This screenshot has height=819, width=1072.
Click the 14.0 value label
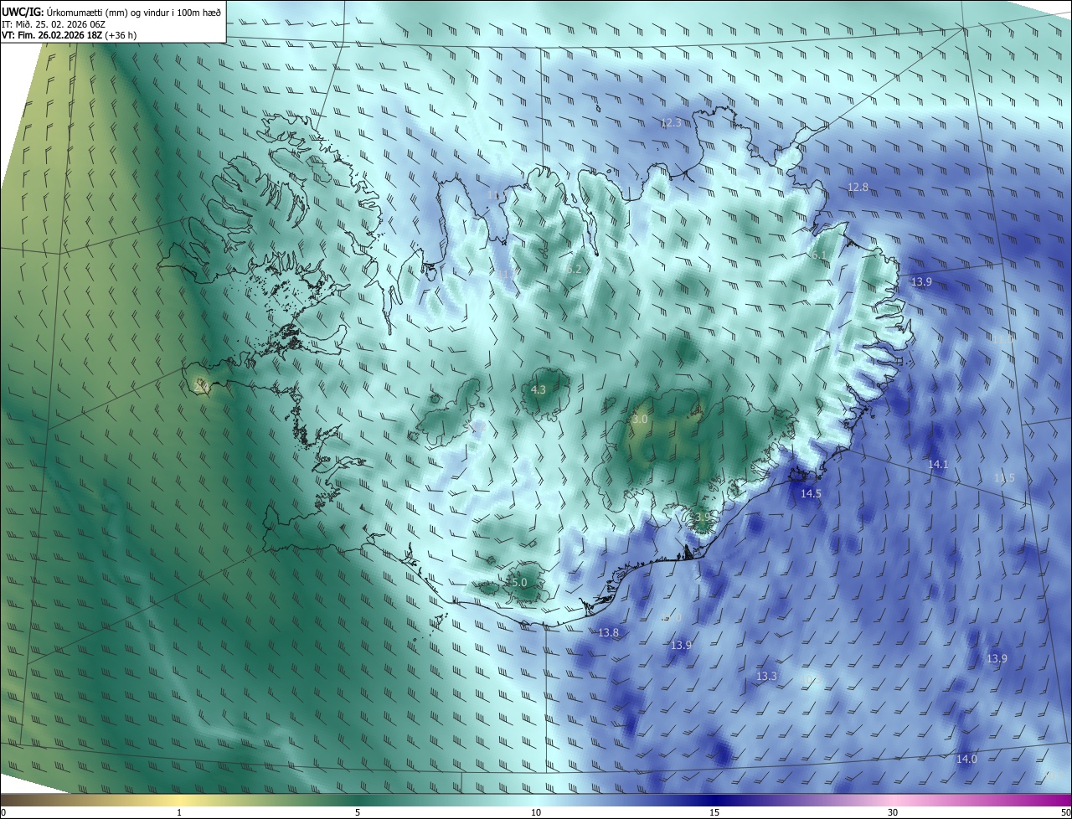click(x=966, y=760)
